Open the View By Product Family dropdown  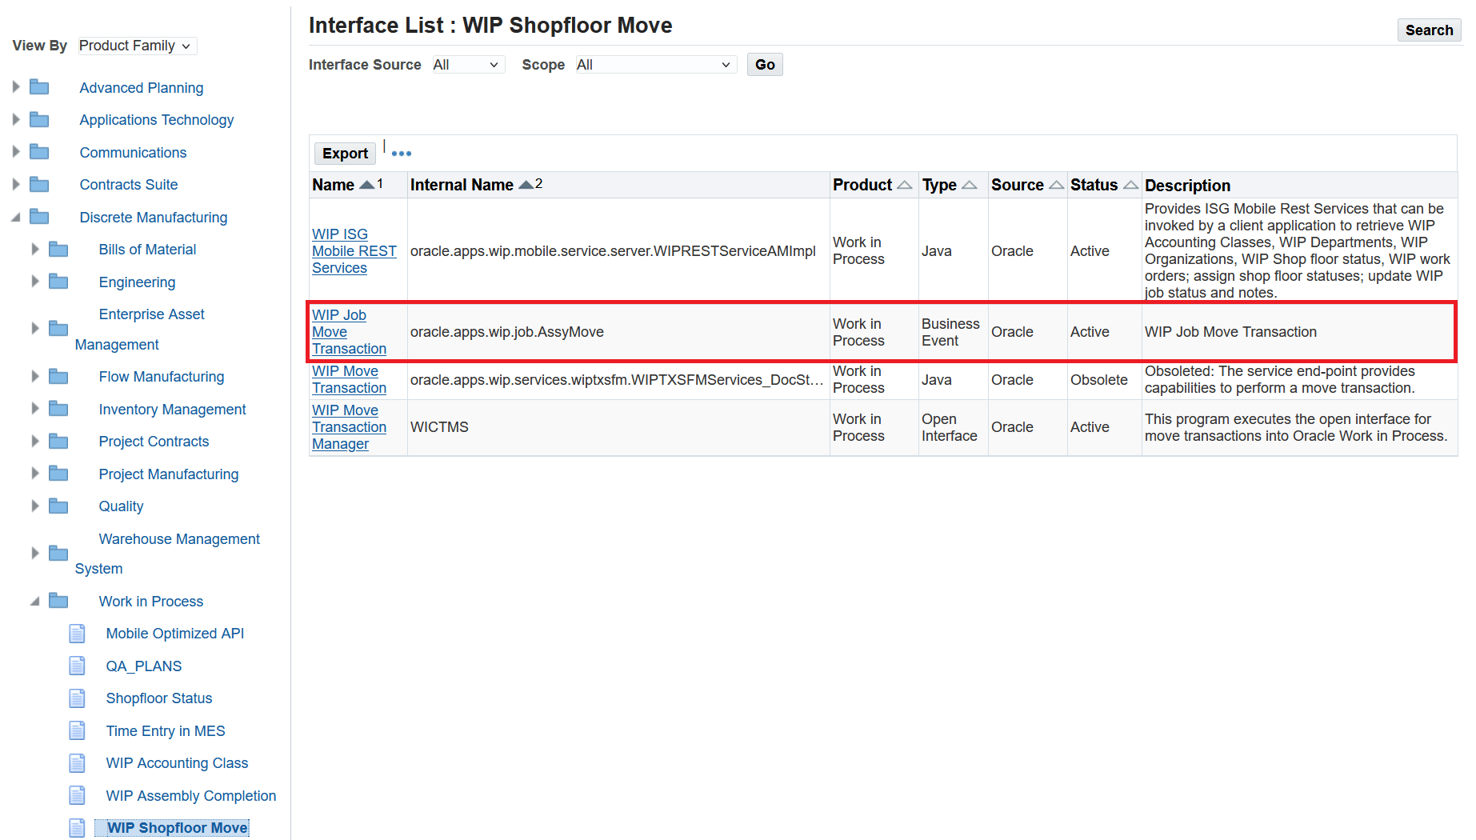pyautogui.click(x=135, y=46)
